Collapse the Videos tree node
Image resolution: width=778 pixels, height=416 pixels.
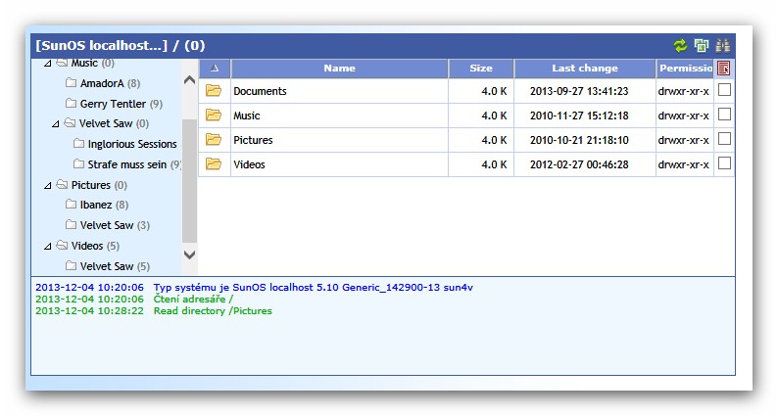(x=48, y=246)
